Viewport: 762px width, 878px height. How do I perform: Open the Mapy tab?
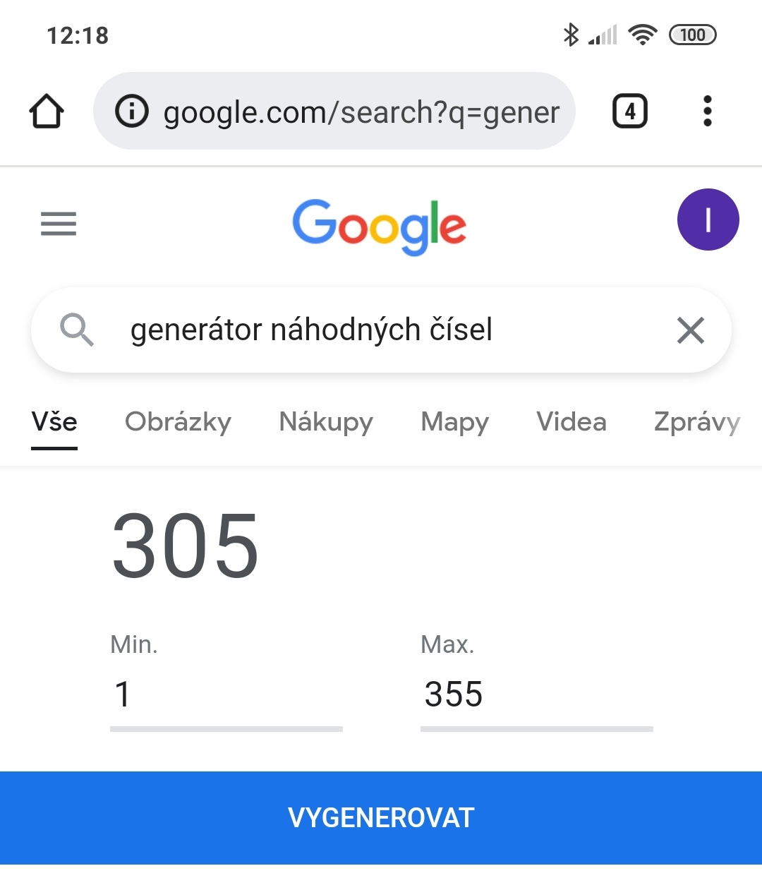pyautogui.click(x=454, y=422)
